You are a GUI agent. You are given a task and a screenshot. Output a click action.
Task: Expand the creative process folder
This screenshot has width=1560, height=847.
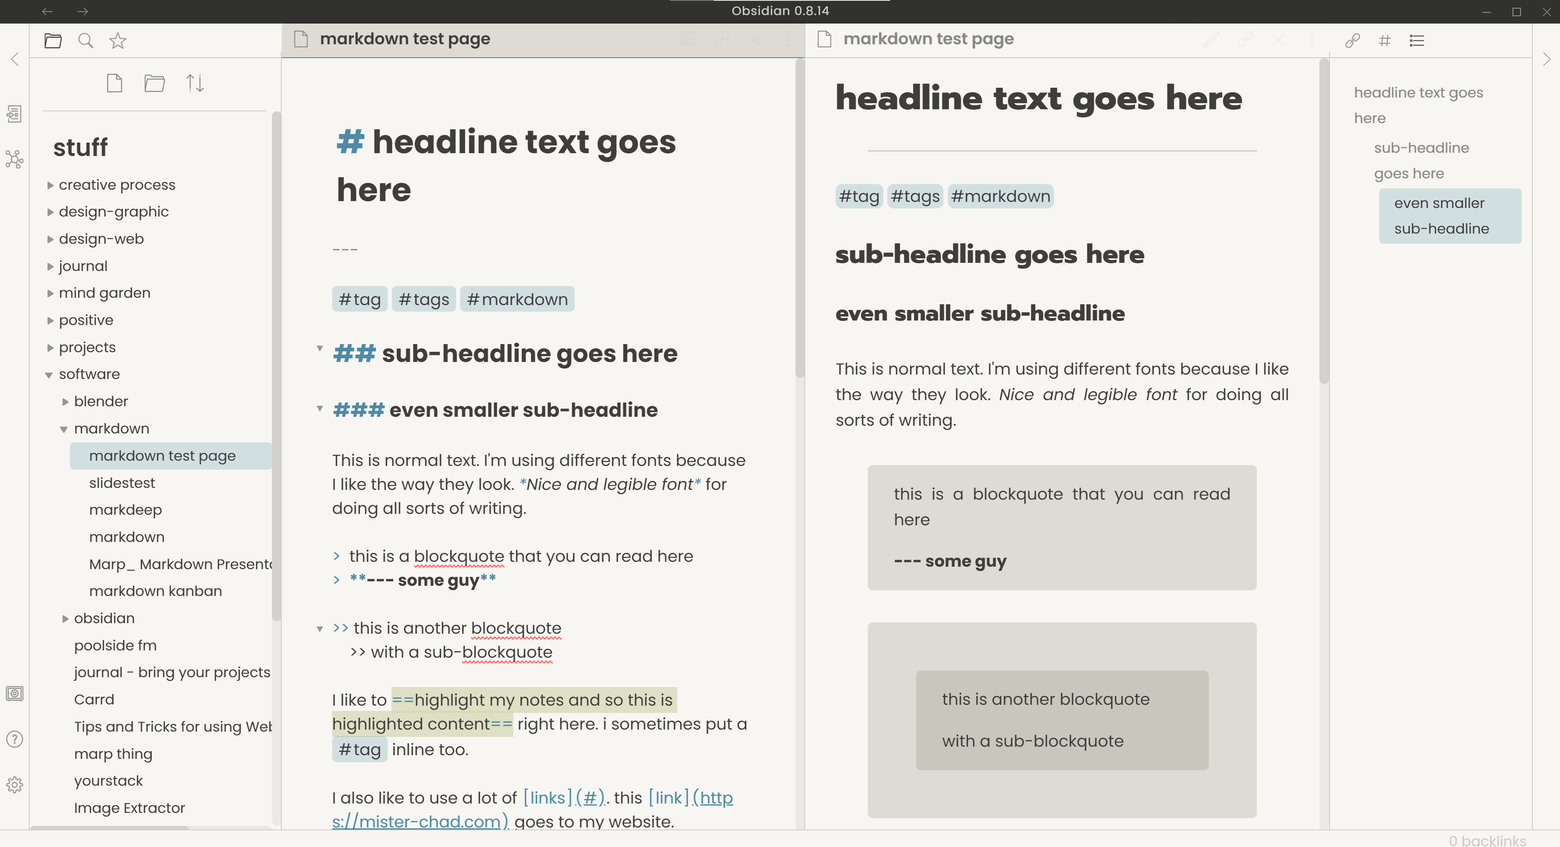pos(50,185)
